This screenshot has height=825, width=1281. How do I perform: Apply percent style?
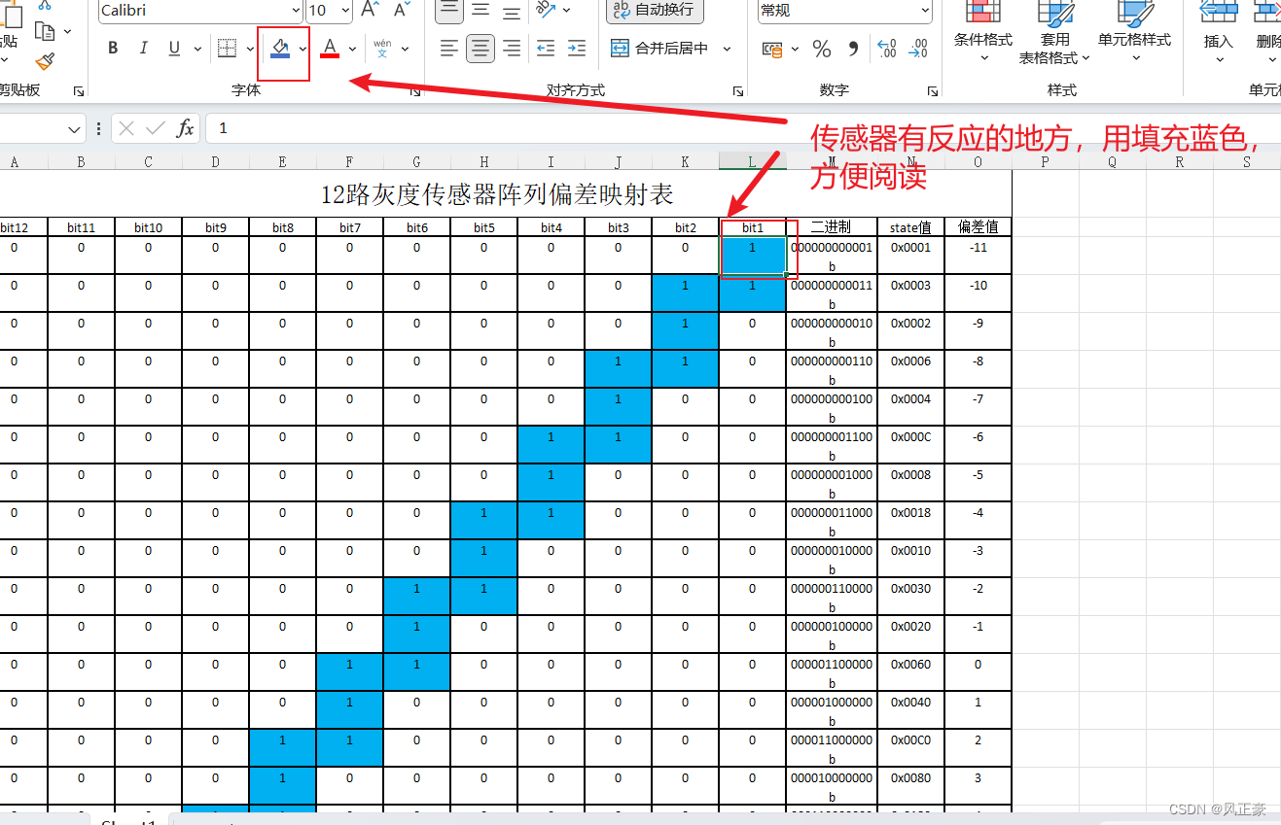(x=822, y=49)
